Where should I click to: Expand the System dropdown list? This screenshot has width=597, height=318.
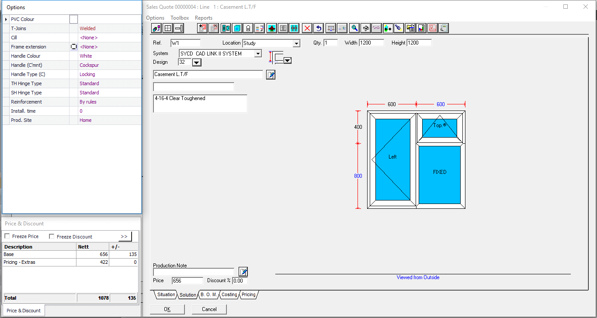[258, 54]
